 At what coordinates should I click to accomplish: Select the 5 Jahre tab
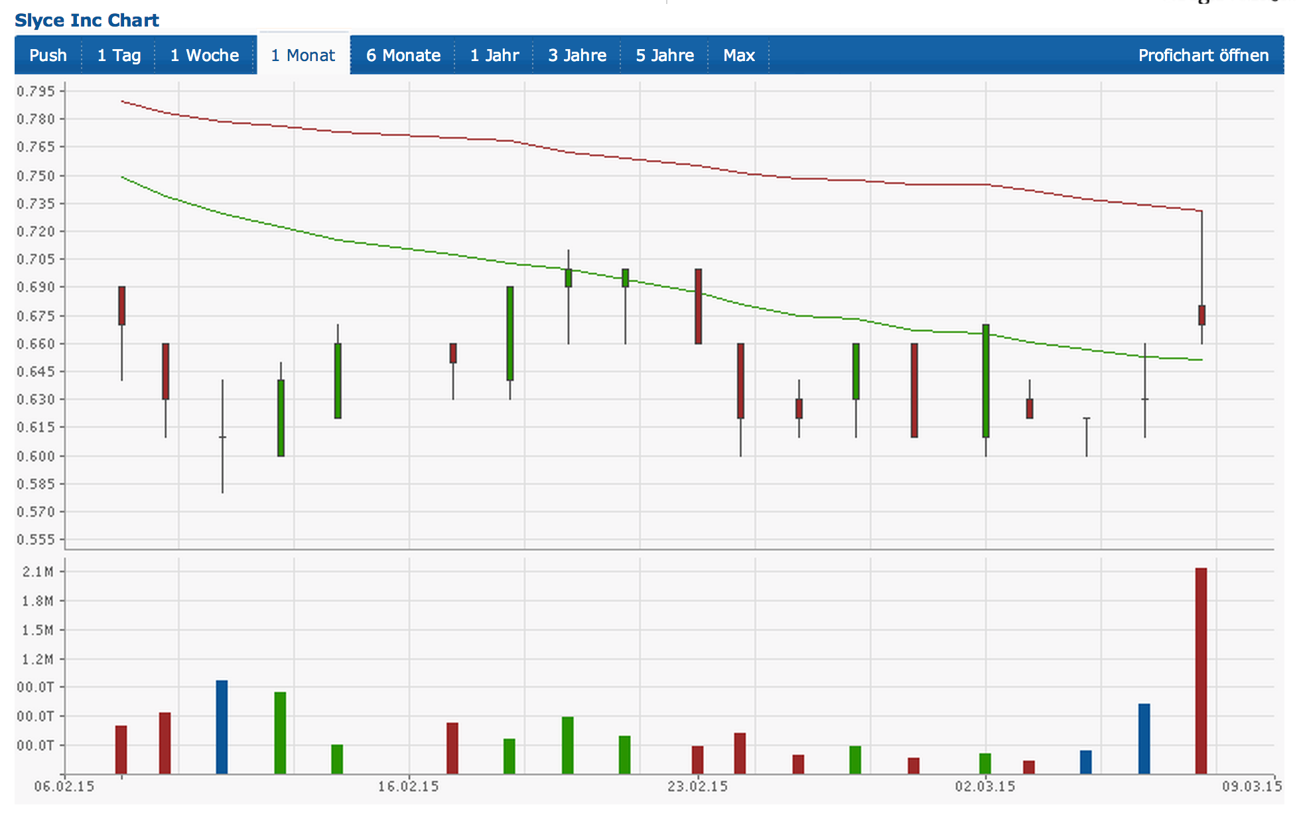click(x=664, y=56)
